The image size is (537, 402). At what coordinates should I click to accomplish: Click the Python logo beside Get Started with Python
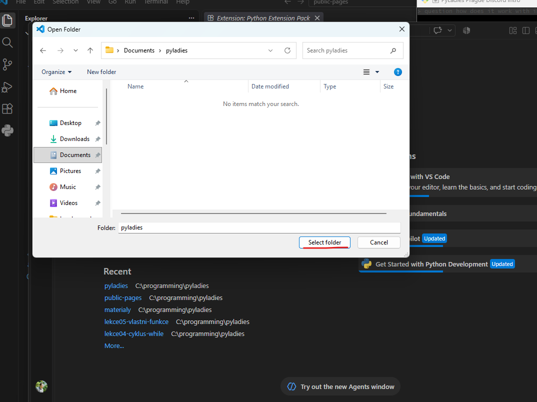(366, 263)
